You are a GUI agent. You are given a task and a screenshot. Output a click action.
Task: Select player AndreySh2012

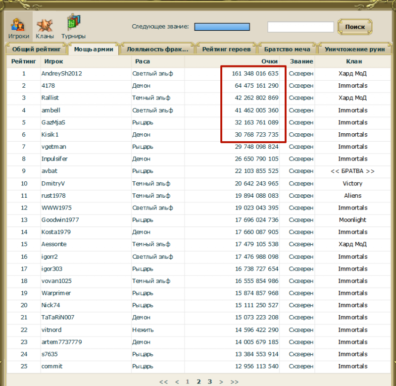(61, 73)
